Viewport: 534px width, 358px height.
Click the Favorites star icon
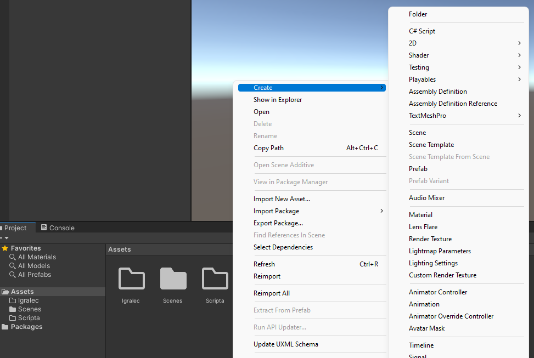point(5,248)
